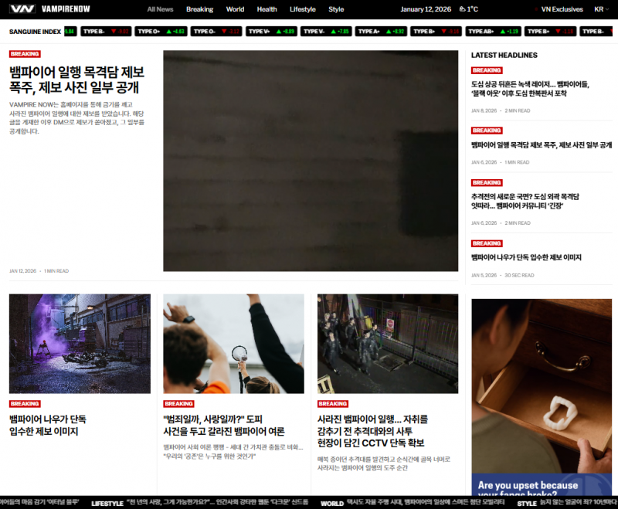Screen dimensions: 618x509
Task: Select the TYPE O- ticker item
Action: click(x=216, y=32)
